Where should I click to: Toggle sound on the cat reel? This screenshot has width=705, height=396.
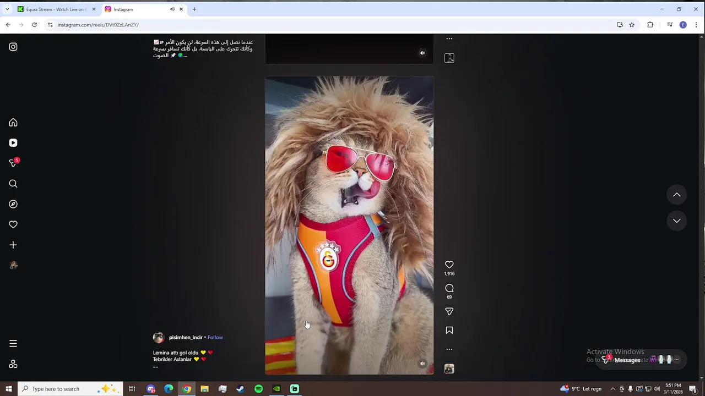coord(422,364)
